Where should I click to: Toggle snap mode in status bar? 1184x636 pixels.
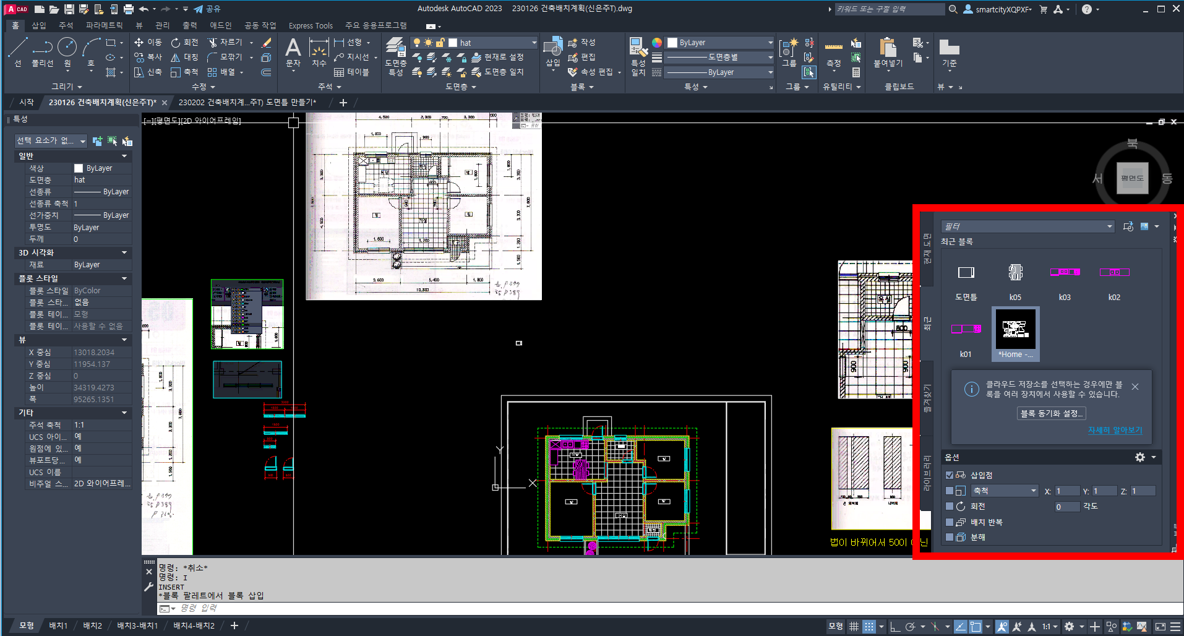(x=869, y=626)
